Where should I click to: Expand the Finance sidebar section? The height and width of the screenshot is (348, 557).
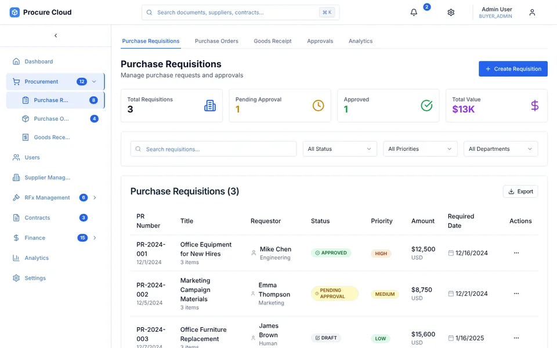95,238
